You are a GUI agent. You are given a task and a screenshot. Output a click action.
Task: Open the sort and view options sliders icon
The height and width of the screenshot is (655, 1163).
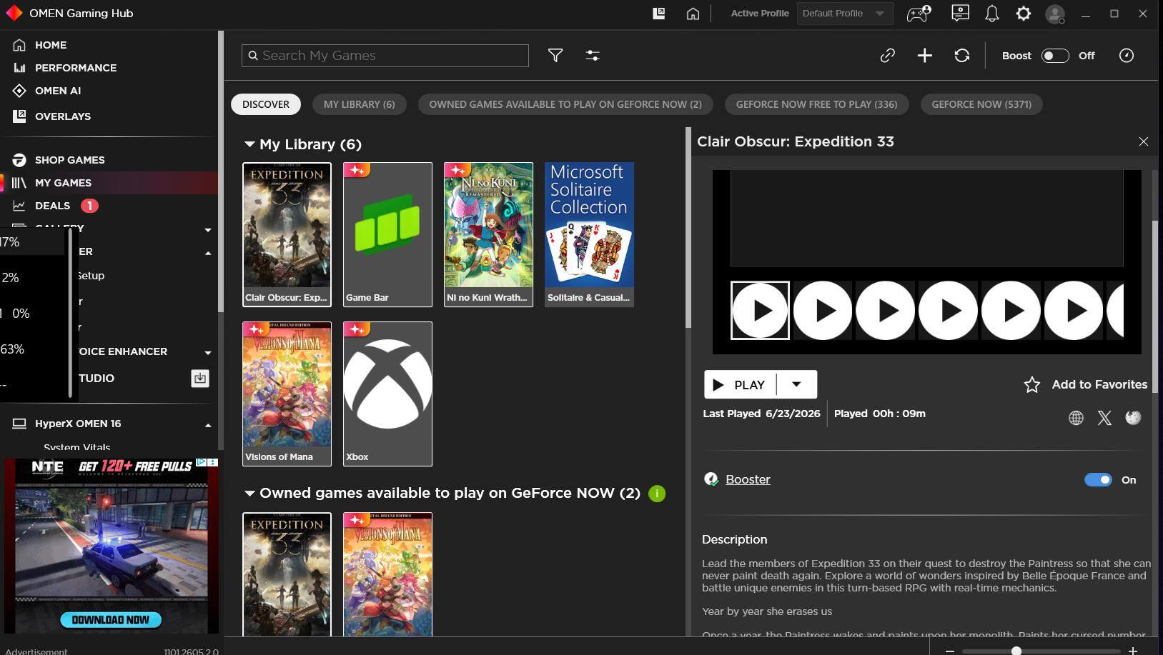coord(593,56)
